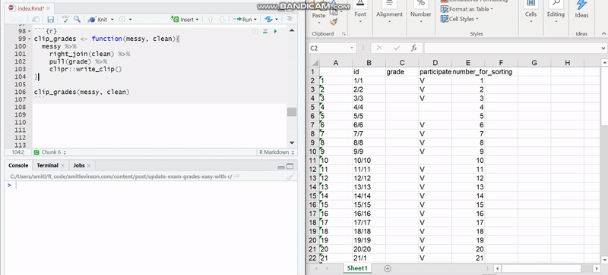Open the Clipboard dialog launcher
This screenshot has height=275, width=608.
point(344,34)
